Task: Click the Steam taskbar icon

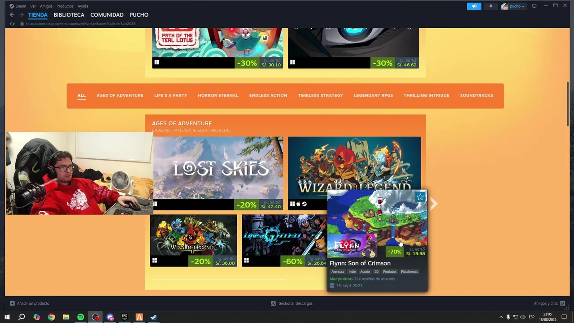Action: (x=154, y=317)
